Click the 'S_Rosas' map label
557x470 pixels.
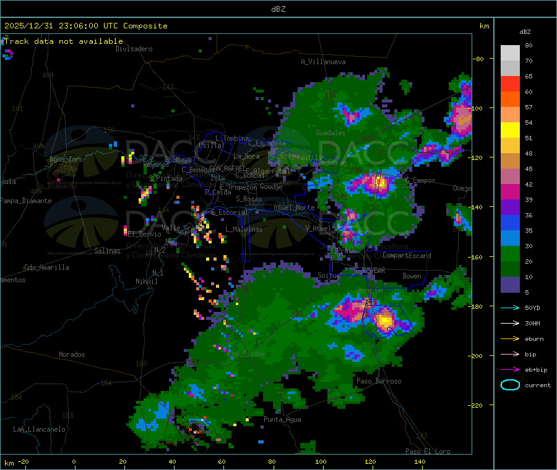coord(249,199)
